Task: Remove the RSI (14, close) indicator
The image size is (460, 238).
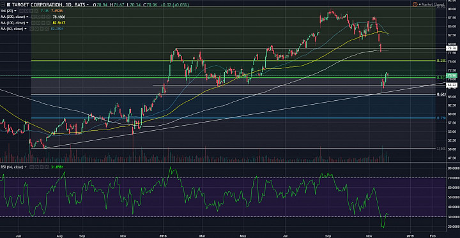Action: (x=47, y=167)
